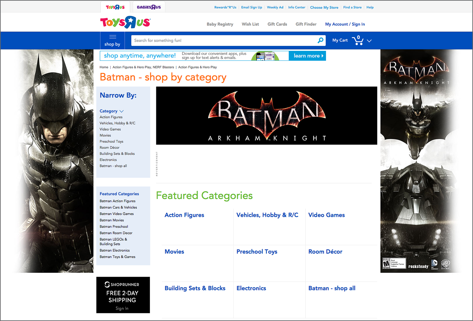Filter by Action Figures in Narrow By
This screenshot has height=321, width=473.
click(x=111, y=117)
